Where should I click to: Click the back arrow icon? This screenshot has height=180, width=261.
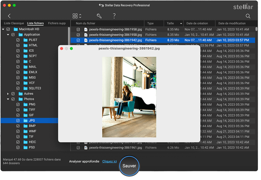[x=9, y=16]
